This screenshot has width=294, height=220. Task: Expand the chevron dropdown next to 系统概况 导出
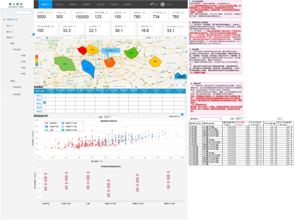(179, 85)
